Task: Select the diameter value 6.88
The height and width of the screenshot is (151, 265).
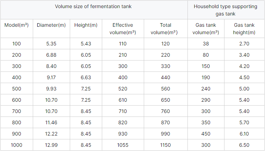Action: point(51,55)
